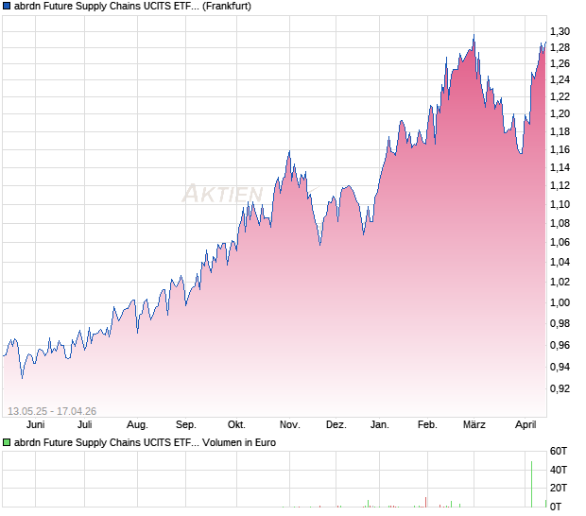
Task: Click the Okt. month label
Action: 237,424
